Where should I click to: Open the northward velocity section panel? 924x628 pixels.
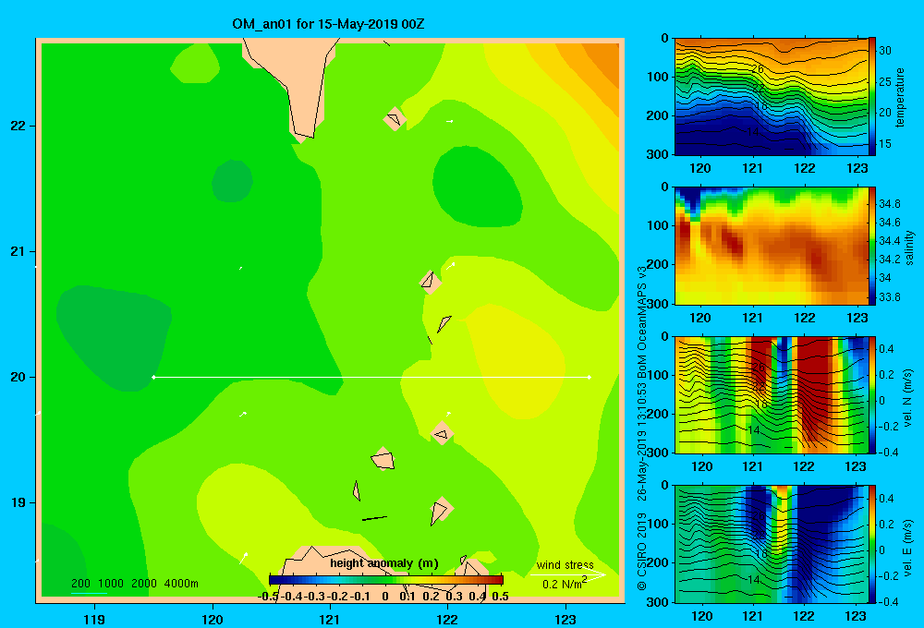(772, 394)
